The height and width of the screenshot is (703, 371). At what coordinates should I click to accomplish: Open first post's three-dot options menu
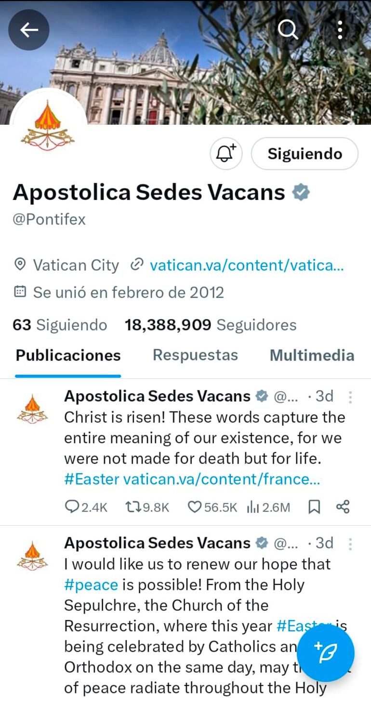(x=350, y=397)
